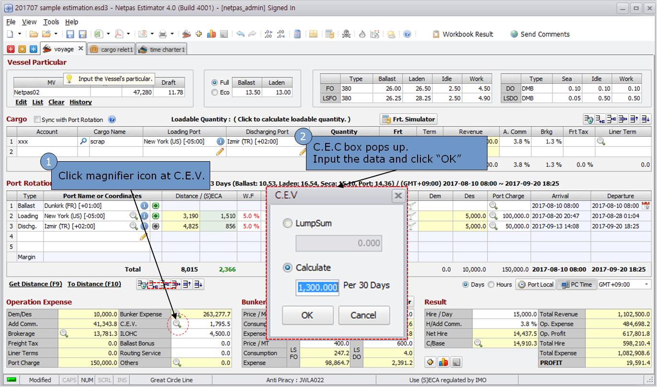Open help via blue question mark icon

coord(407,34)
